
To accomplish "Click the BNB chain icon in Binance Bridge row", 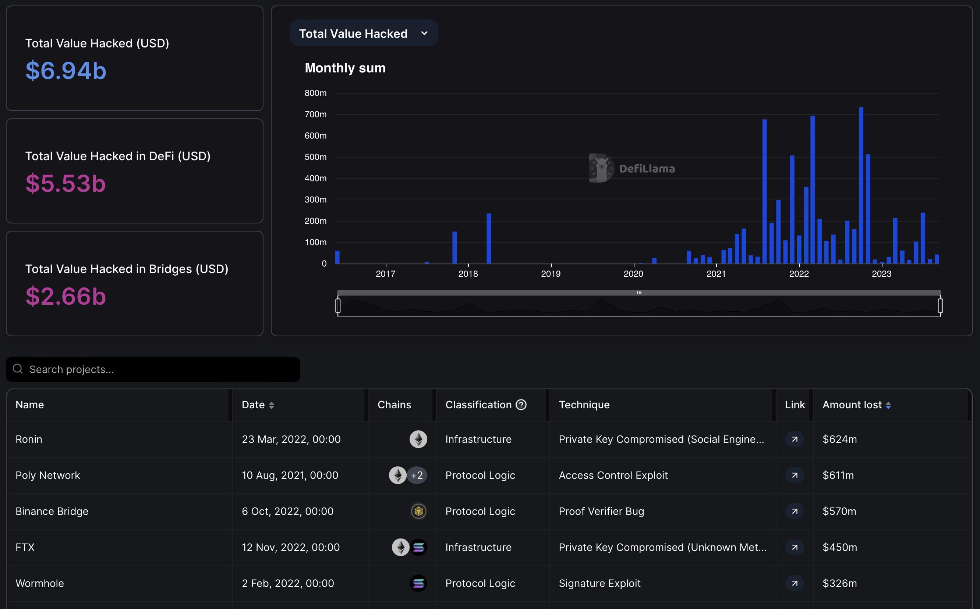I will point(419,512).
